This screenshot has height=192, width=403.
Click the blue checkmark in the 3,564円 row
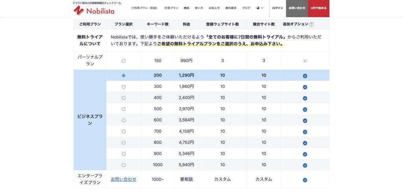click(x=305, y=121)
